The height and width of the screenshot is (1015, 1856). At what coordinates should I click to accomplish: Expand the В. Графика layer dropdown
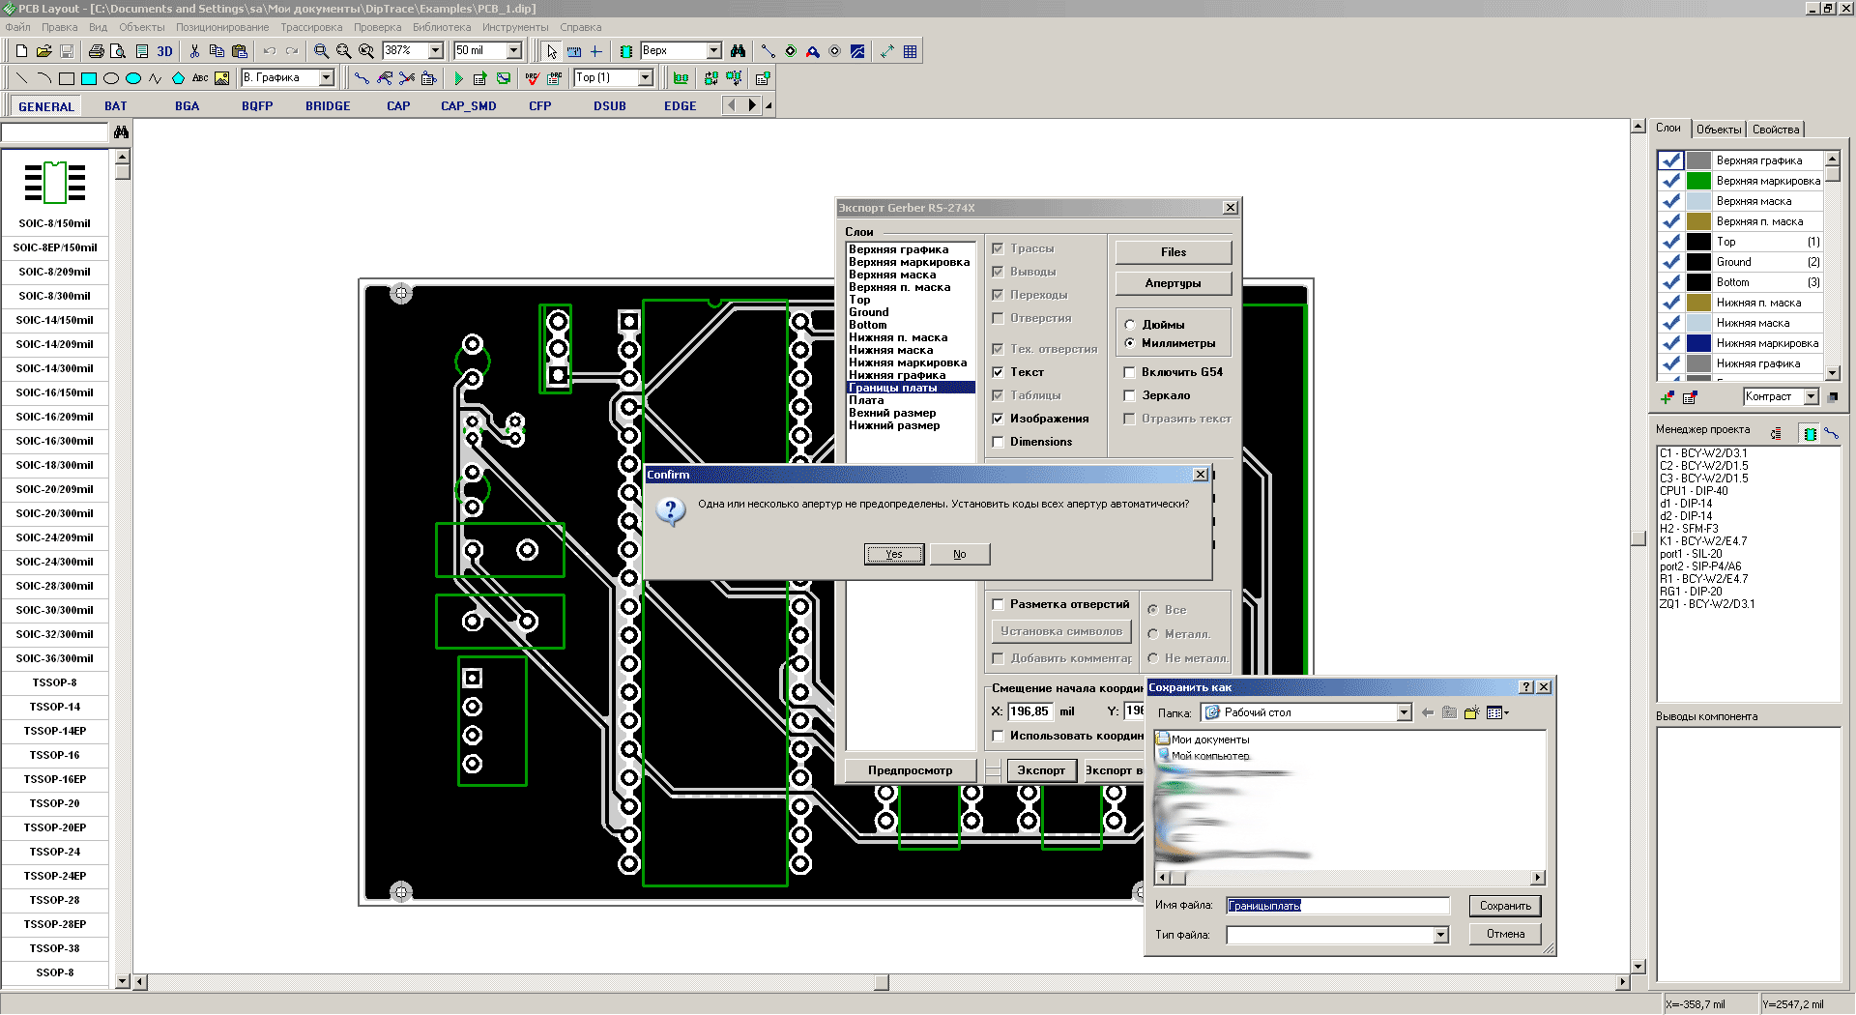tap(326, 77)
